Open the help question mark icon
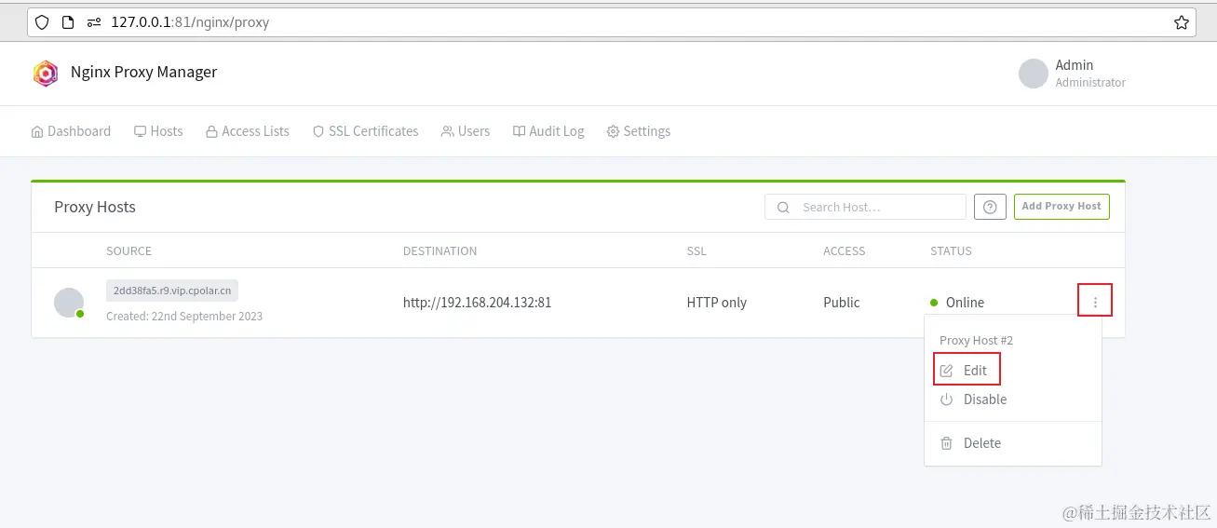This screenshot has height=528, width=1217. 990,207
